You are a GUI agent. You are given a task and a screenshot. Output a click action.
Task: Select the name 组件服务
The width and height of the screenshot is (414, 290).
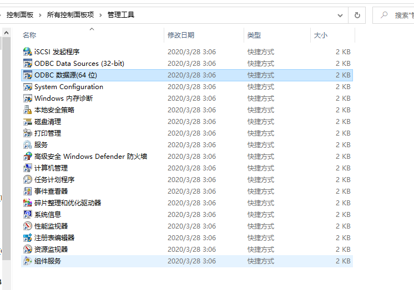coord(48,261)
